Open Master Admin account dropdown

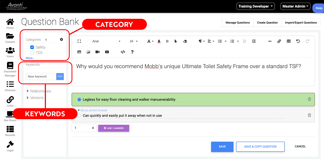[x=296, y=6]
